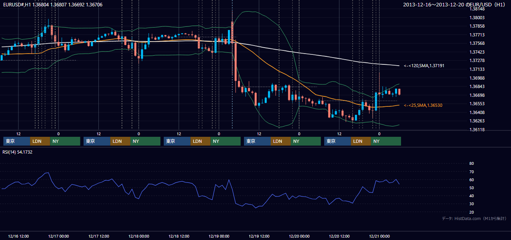This screenshot has width=511, height=240.
Task: Select RSI scale value 80
Action: [x=471, y=164]
